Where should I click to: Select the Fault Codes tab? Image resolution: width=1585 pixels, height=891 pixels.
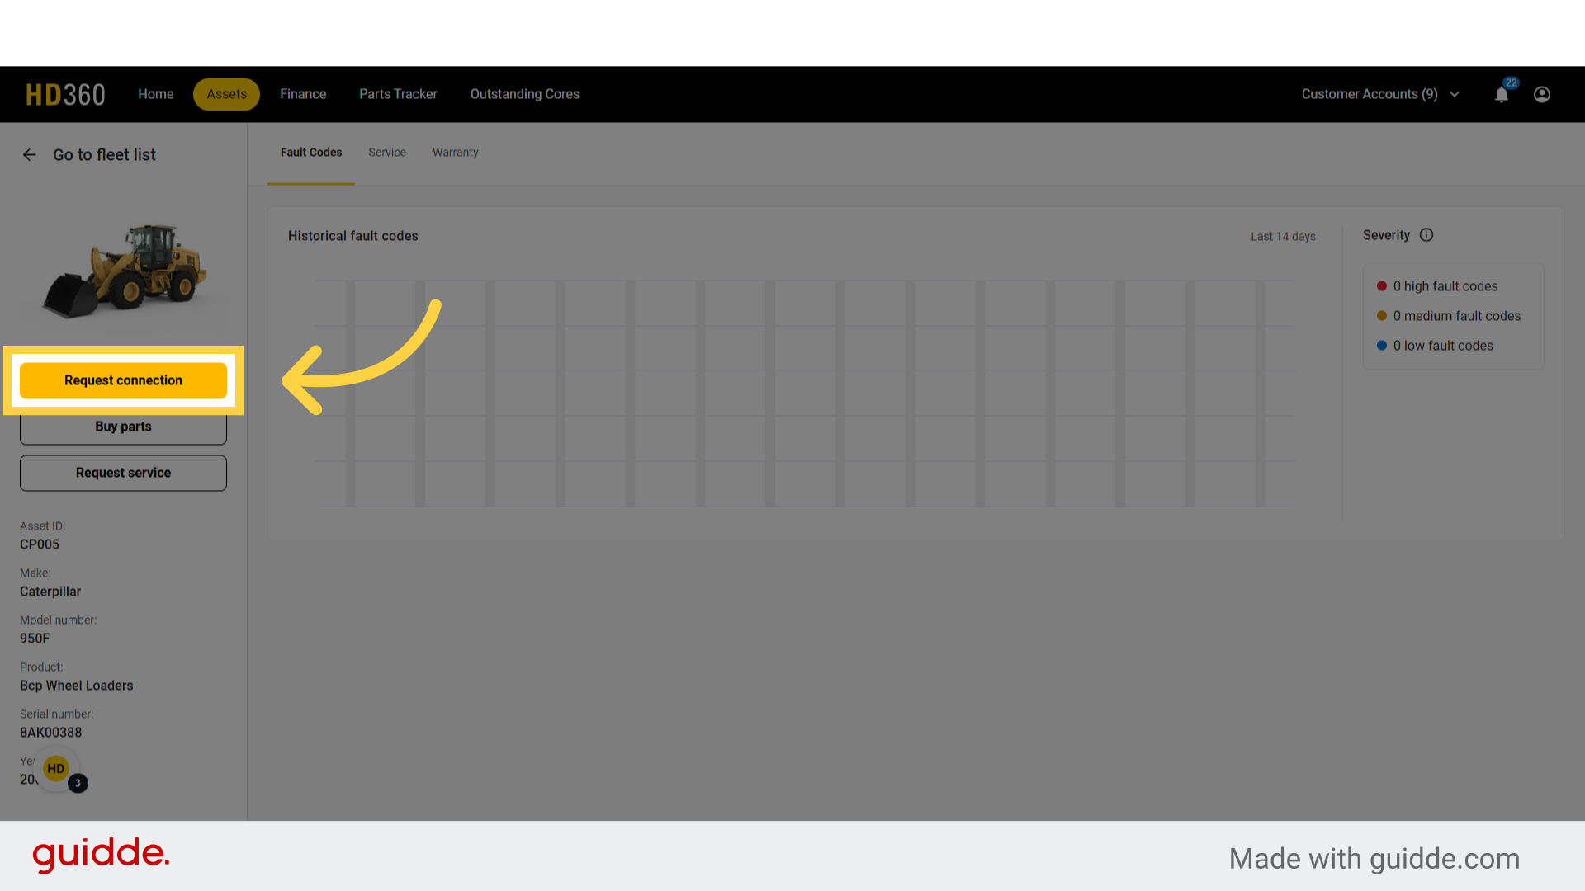310,153
